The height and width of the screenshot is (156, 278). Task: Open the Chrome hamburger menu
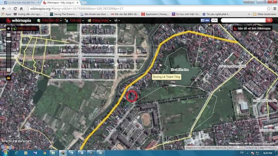pyautogui.click(x=275, y=8)
